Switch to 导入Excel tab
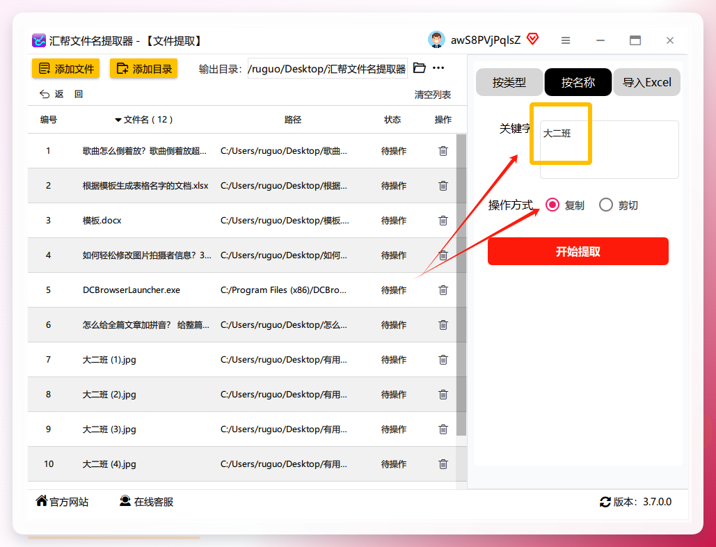 coord(646,82)
